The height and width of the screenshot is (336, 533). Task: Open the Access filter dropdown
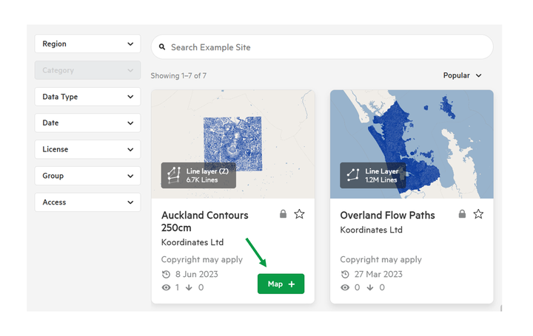[87, 202]
